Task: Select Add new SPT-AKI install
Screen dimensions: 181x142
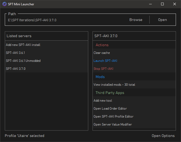Action: tap(47, 45)
